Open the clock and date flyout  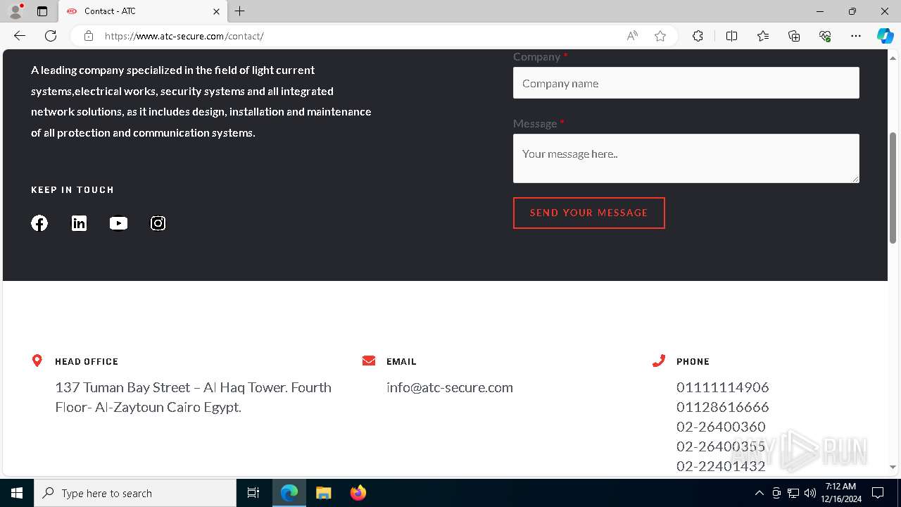(841, 493)
